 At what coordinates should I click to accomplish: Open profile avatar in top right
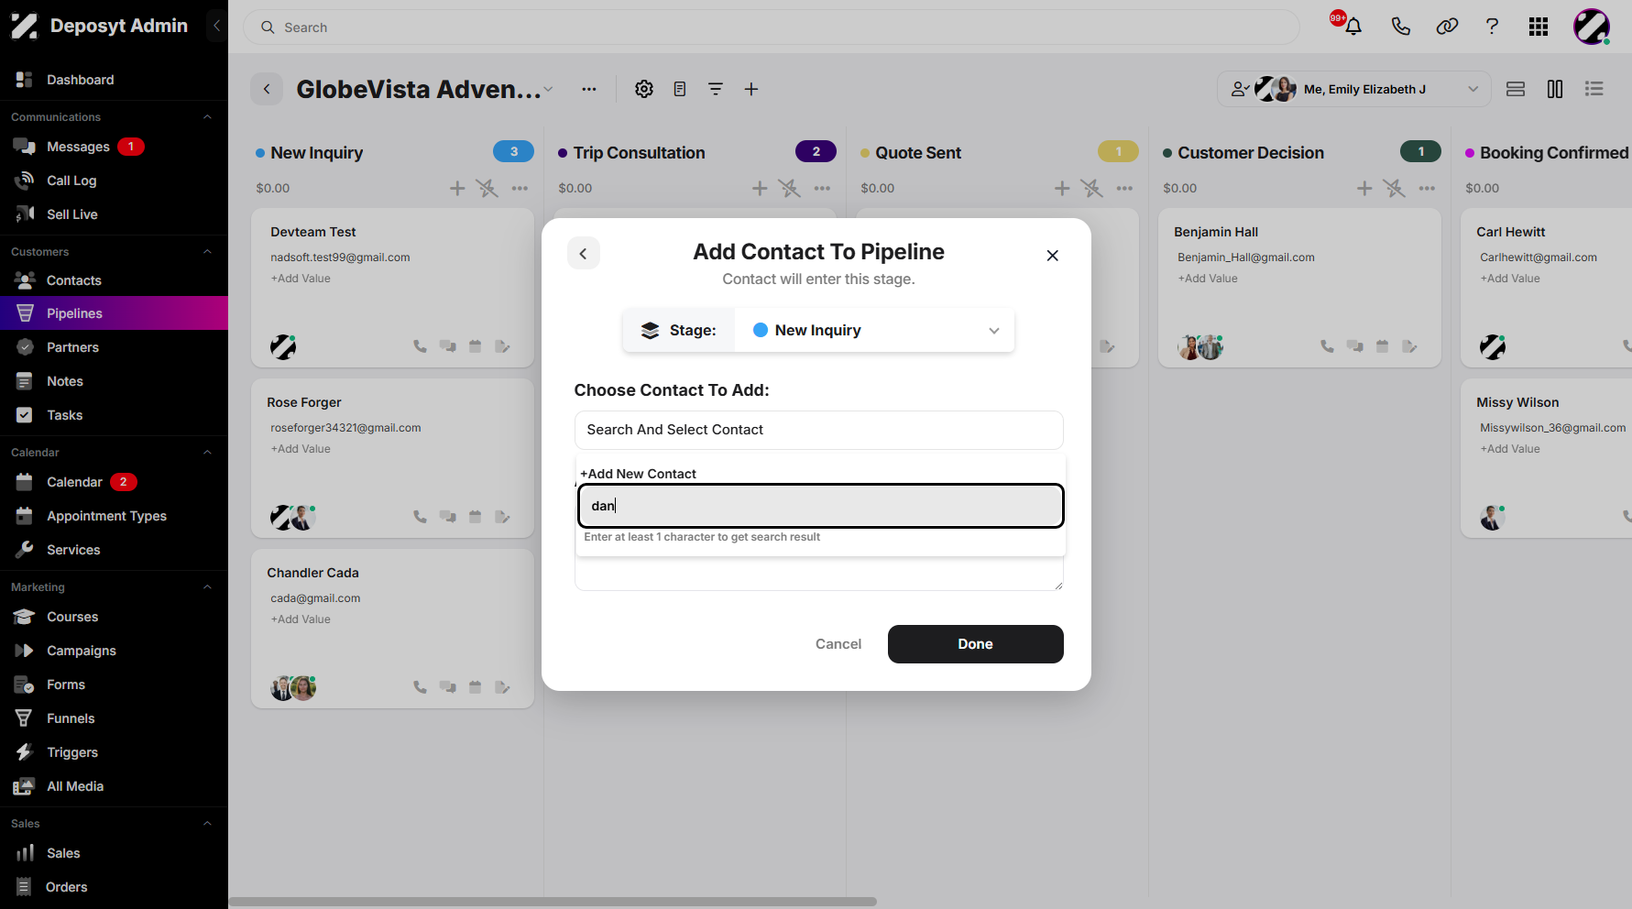click(x=1592, y=27)
